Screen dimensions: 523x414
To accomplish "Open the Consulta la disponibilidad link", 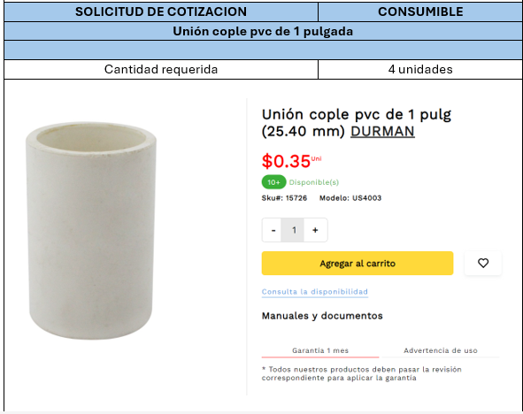I will click(314, 292).
